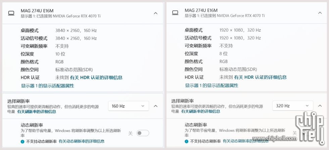This screenshot has width=329, height=150.
Task: Click the info icon beside 不支持动态刷新率 in 160 Hz panel
Action: click(x=23, y=141)
